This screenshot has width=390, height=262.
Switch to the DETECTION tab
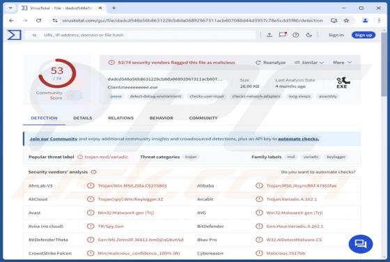point(44,118)
